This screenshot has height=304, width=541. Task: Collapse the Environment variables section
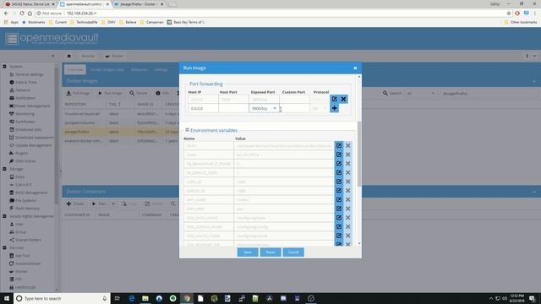pyautogui.click(x=187, y=130)
